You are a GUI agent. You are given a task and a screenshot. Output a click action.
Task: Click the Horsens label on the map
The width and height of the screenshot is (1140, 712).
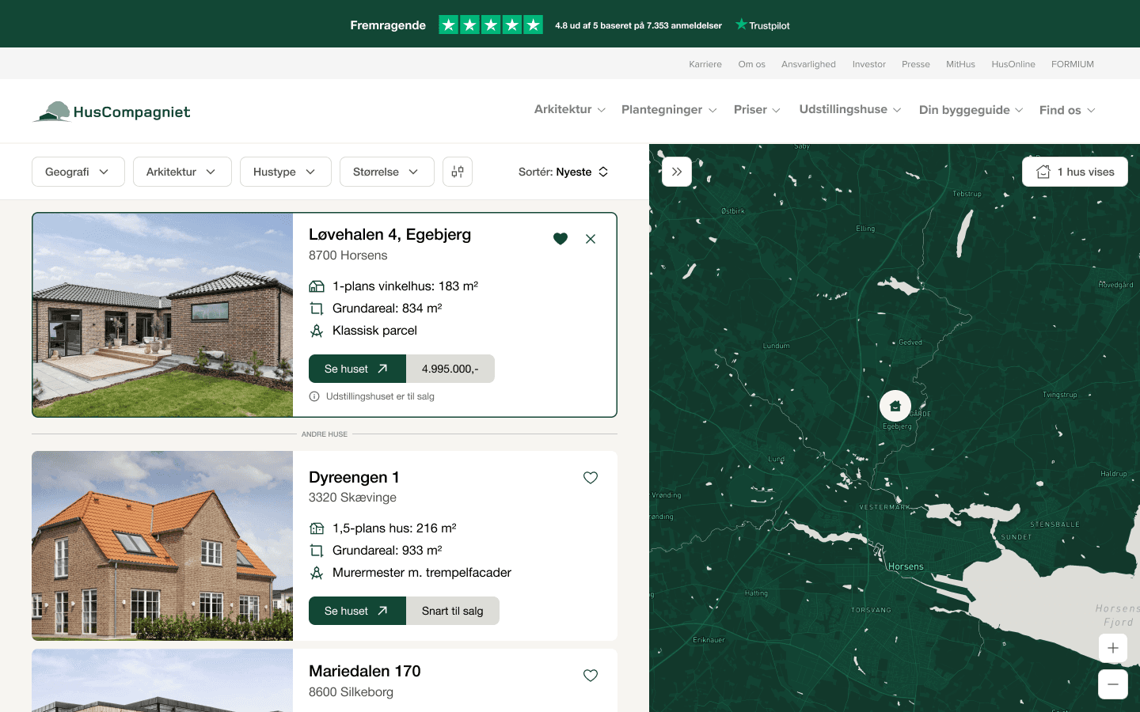(906, 566)
